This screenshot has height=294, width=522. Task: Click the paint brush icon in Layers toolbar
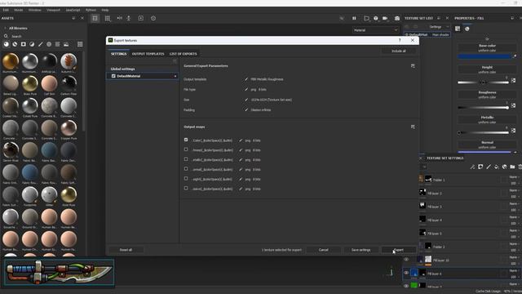[x=489, y=167]
